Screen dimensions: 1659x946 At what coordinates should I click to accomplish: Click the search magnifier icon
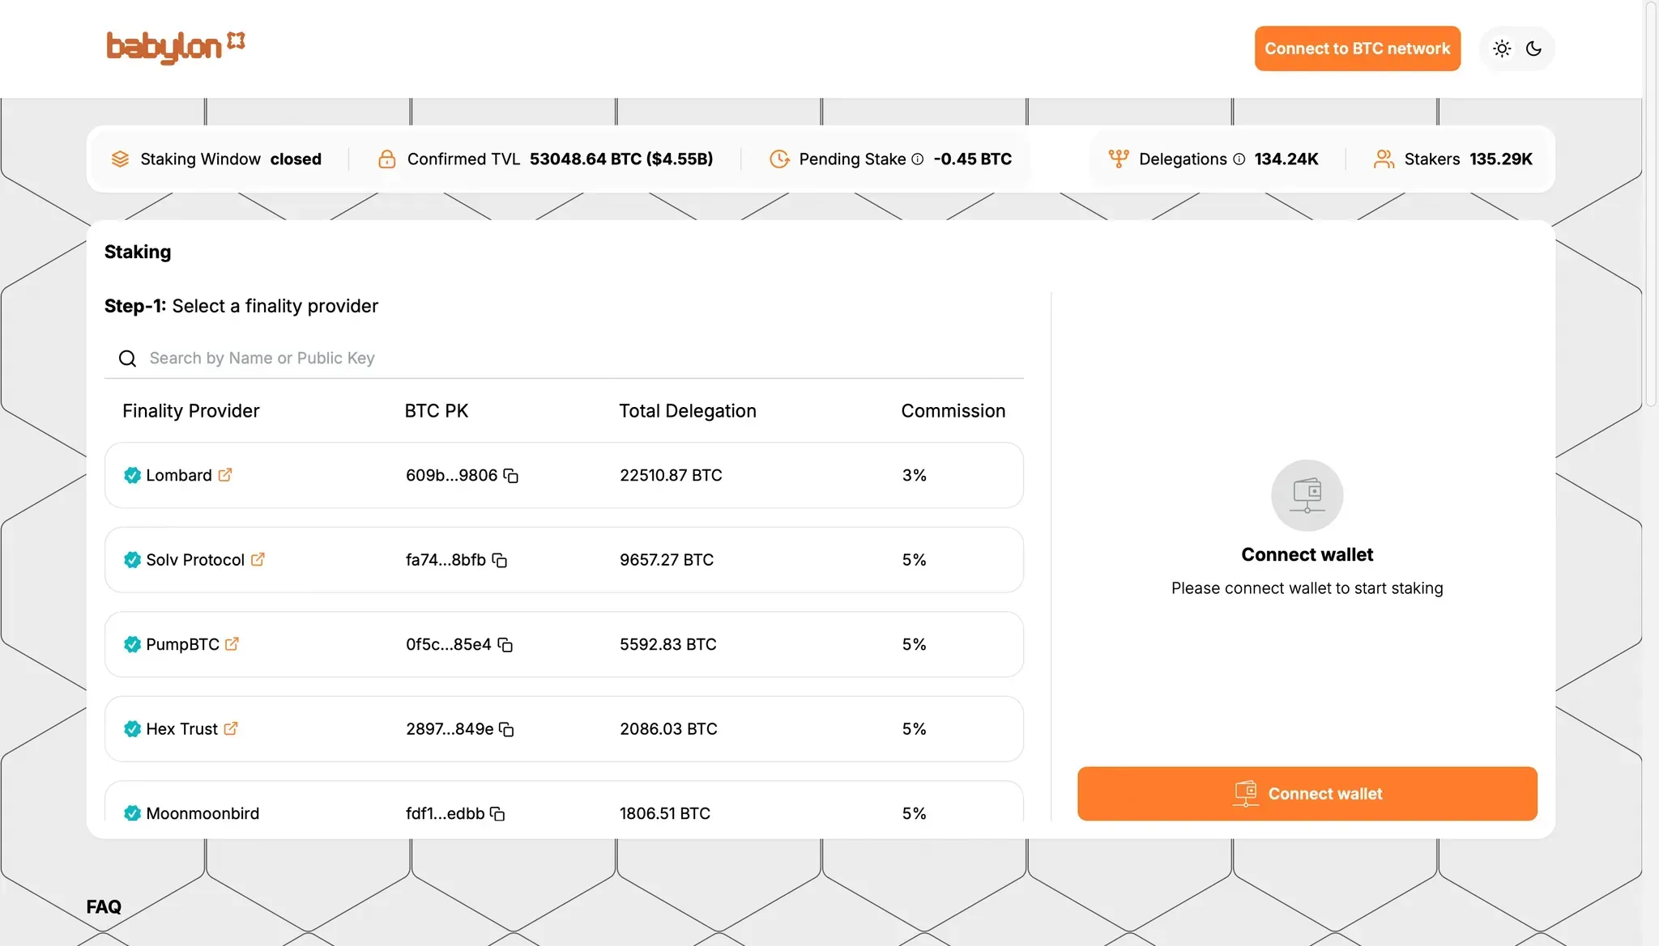pos(127,358)
